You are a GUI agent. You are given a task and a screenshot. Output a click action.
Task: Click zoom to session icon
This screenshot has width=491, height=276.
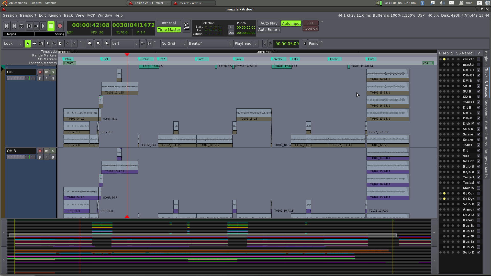107,44
